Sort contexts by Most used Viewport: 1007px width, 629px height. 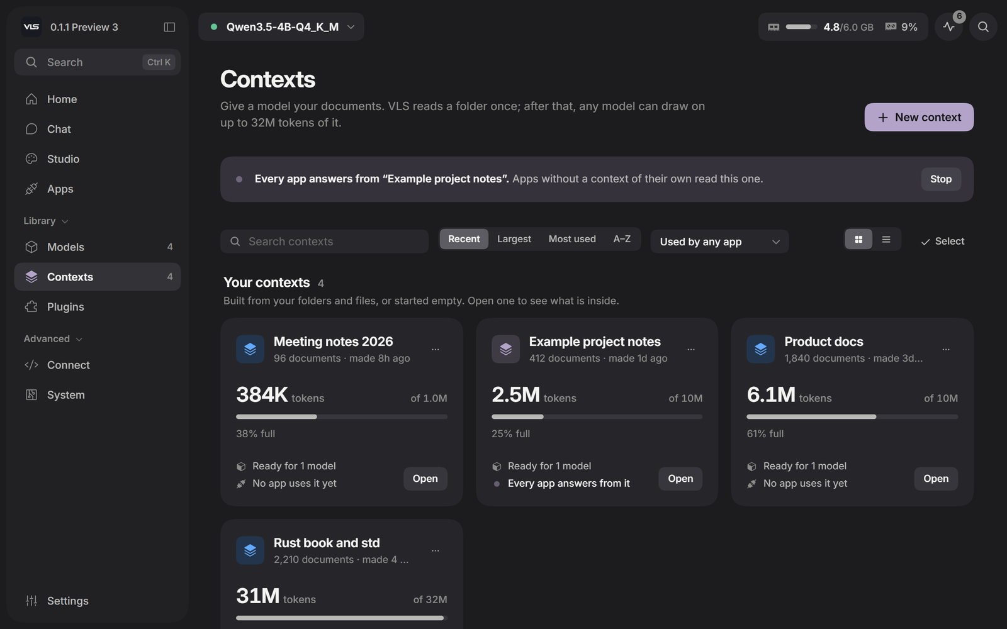point(572,239)
